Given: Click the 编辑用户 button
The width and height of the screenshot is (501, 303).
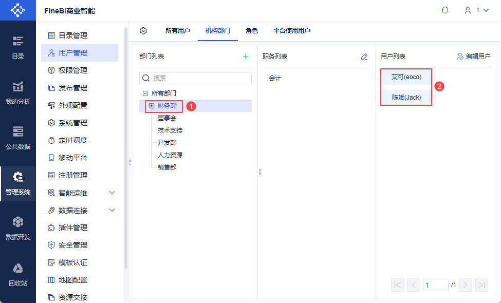Looking at the screenshot, I should 473,56.
